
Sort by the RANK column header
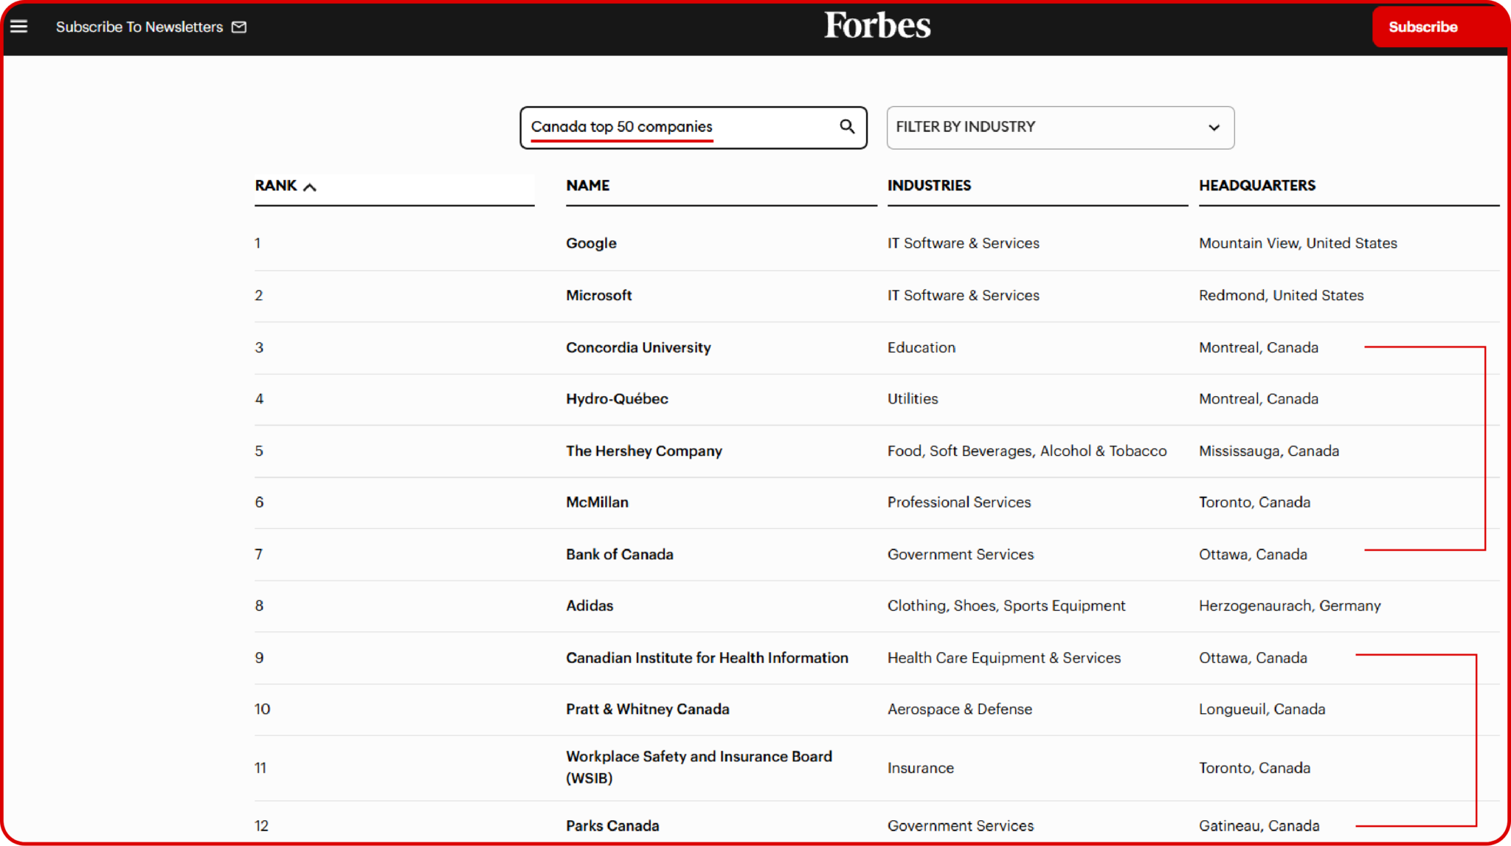(276, 186)
